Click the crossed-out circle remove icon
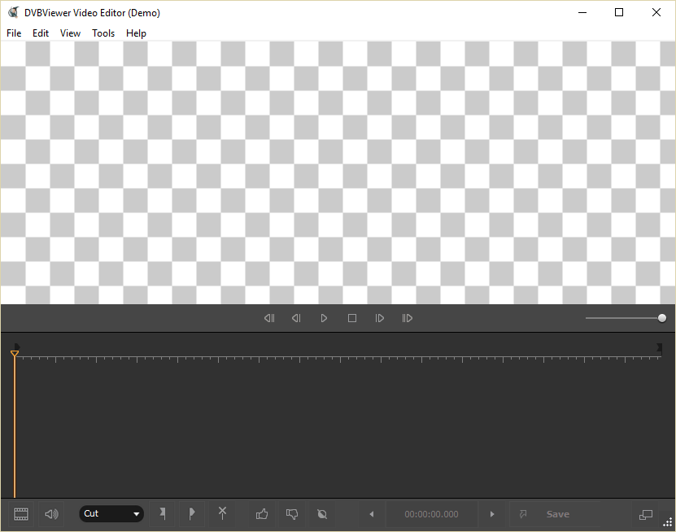The width and height of the screenshot is (676, 532). (322, 514)
